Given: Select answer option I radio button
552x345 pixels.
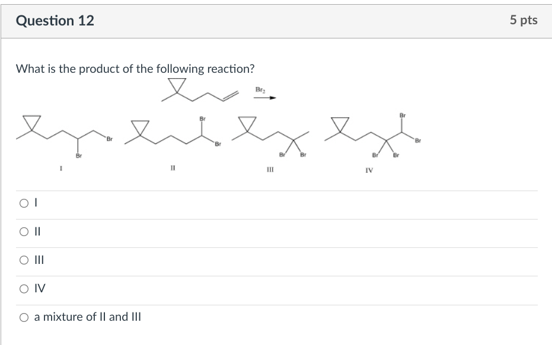Looking at the screenshot, I should [24, 203].
